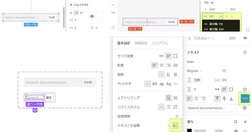
Task: Click the individual padding icon in auto layout
Action: (x=113, y=28)
